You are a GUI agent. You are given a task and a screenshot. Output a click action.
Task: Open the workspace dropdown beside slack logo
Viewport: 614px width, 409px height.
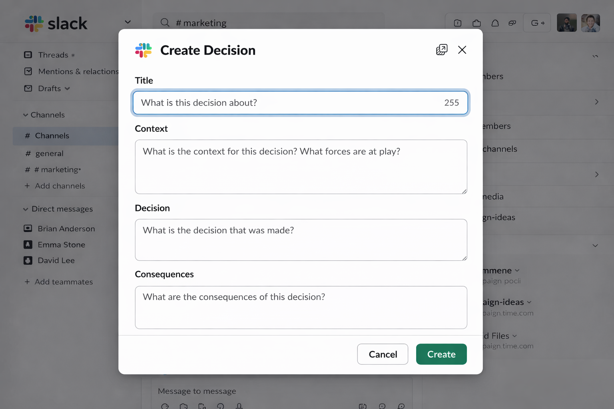coord(128,22)
